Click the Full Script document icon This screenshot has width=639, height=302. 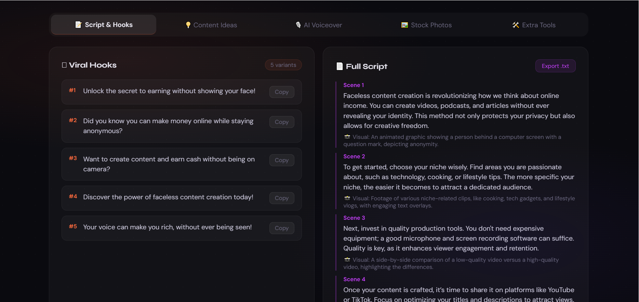(340, 66)
